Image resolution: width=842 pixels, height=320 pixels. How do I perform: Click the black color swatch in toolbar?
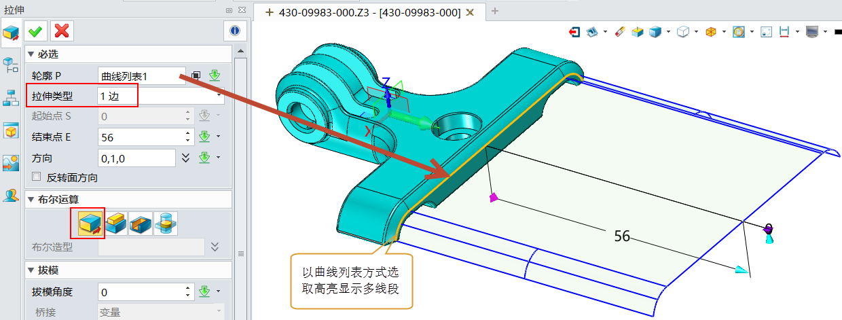coord(836,32)
